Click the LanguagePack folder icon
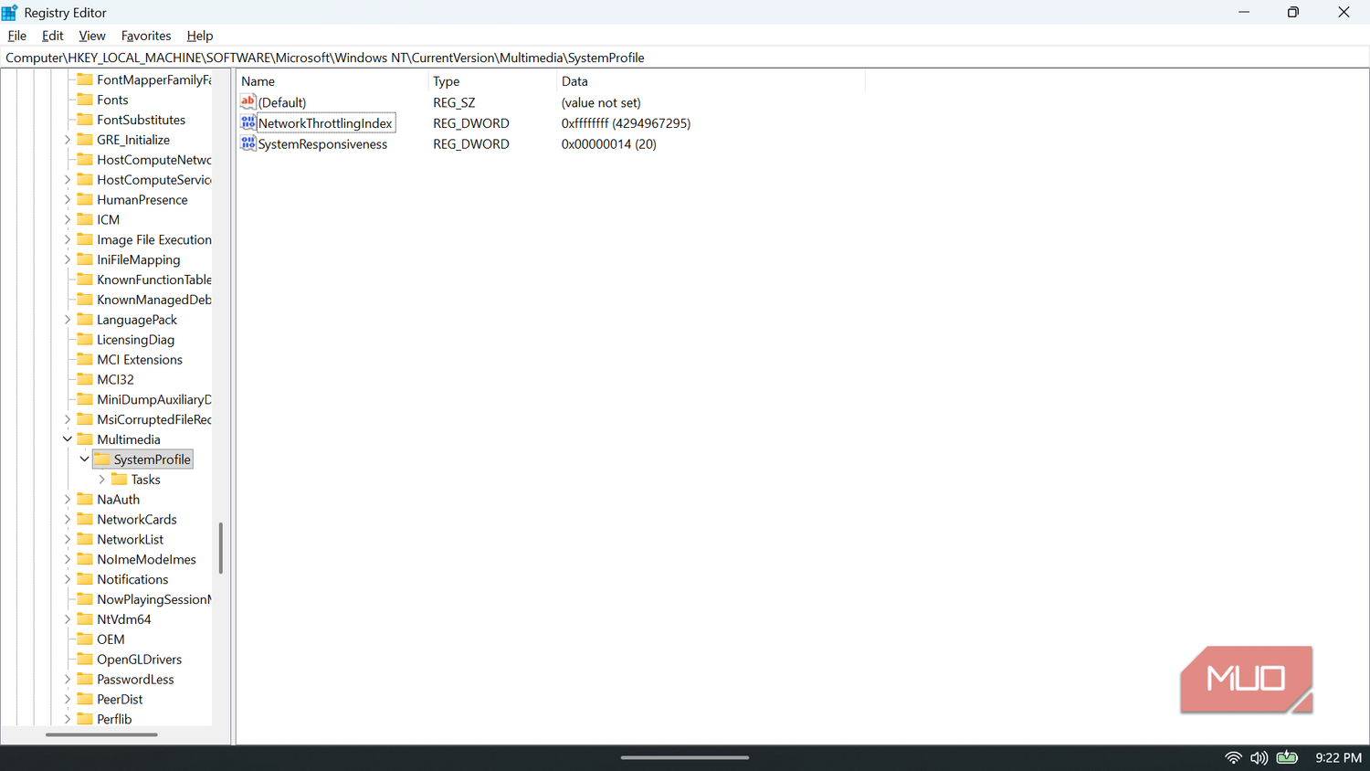This screenshot has height=771, width=1370. (x=85, y=320)
